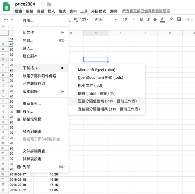The image size is (195, 194).
Task: Expand the 新文件 submenu arrow
Action: [x=62, y=33]
